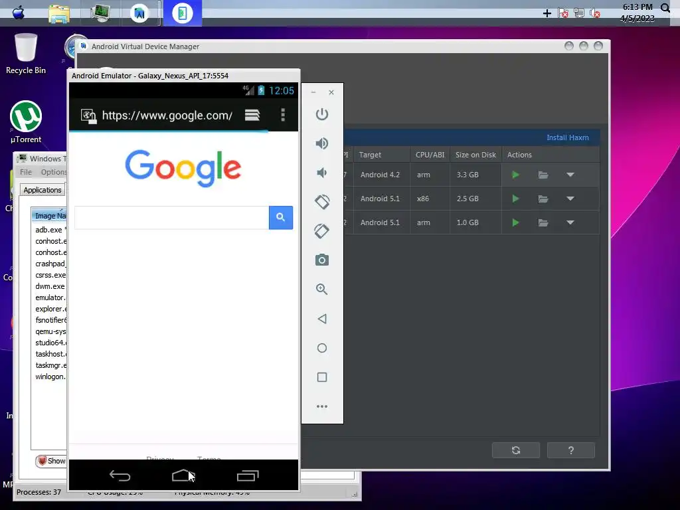Click the Apple logo start button
Screen dimensions: 680x510
18,13
